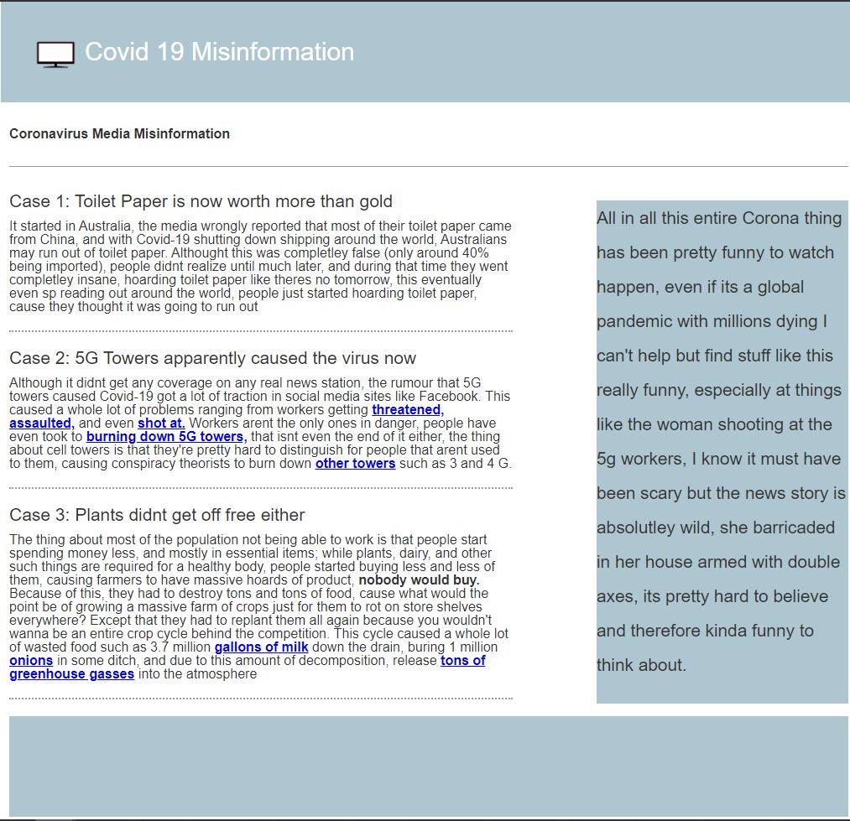The image size is (850, 821).
Task: Click the bold 'nobody would buy.' text
Action: tap(419, 580)
